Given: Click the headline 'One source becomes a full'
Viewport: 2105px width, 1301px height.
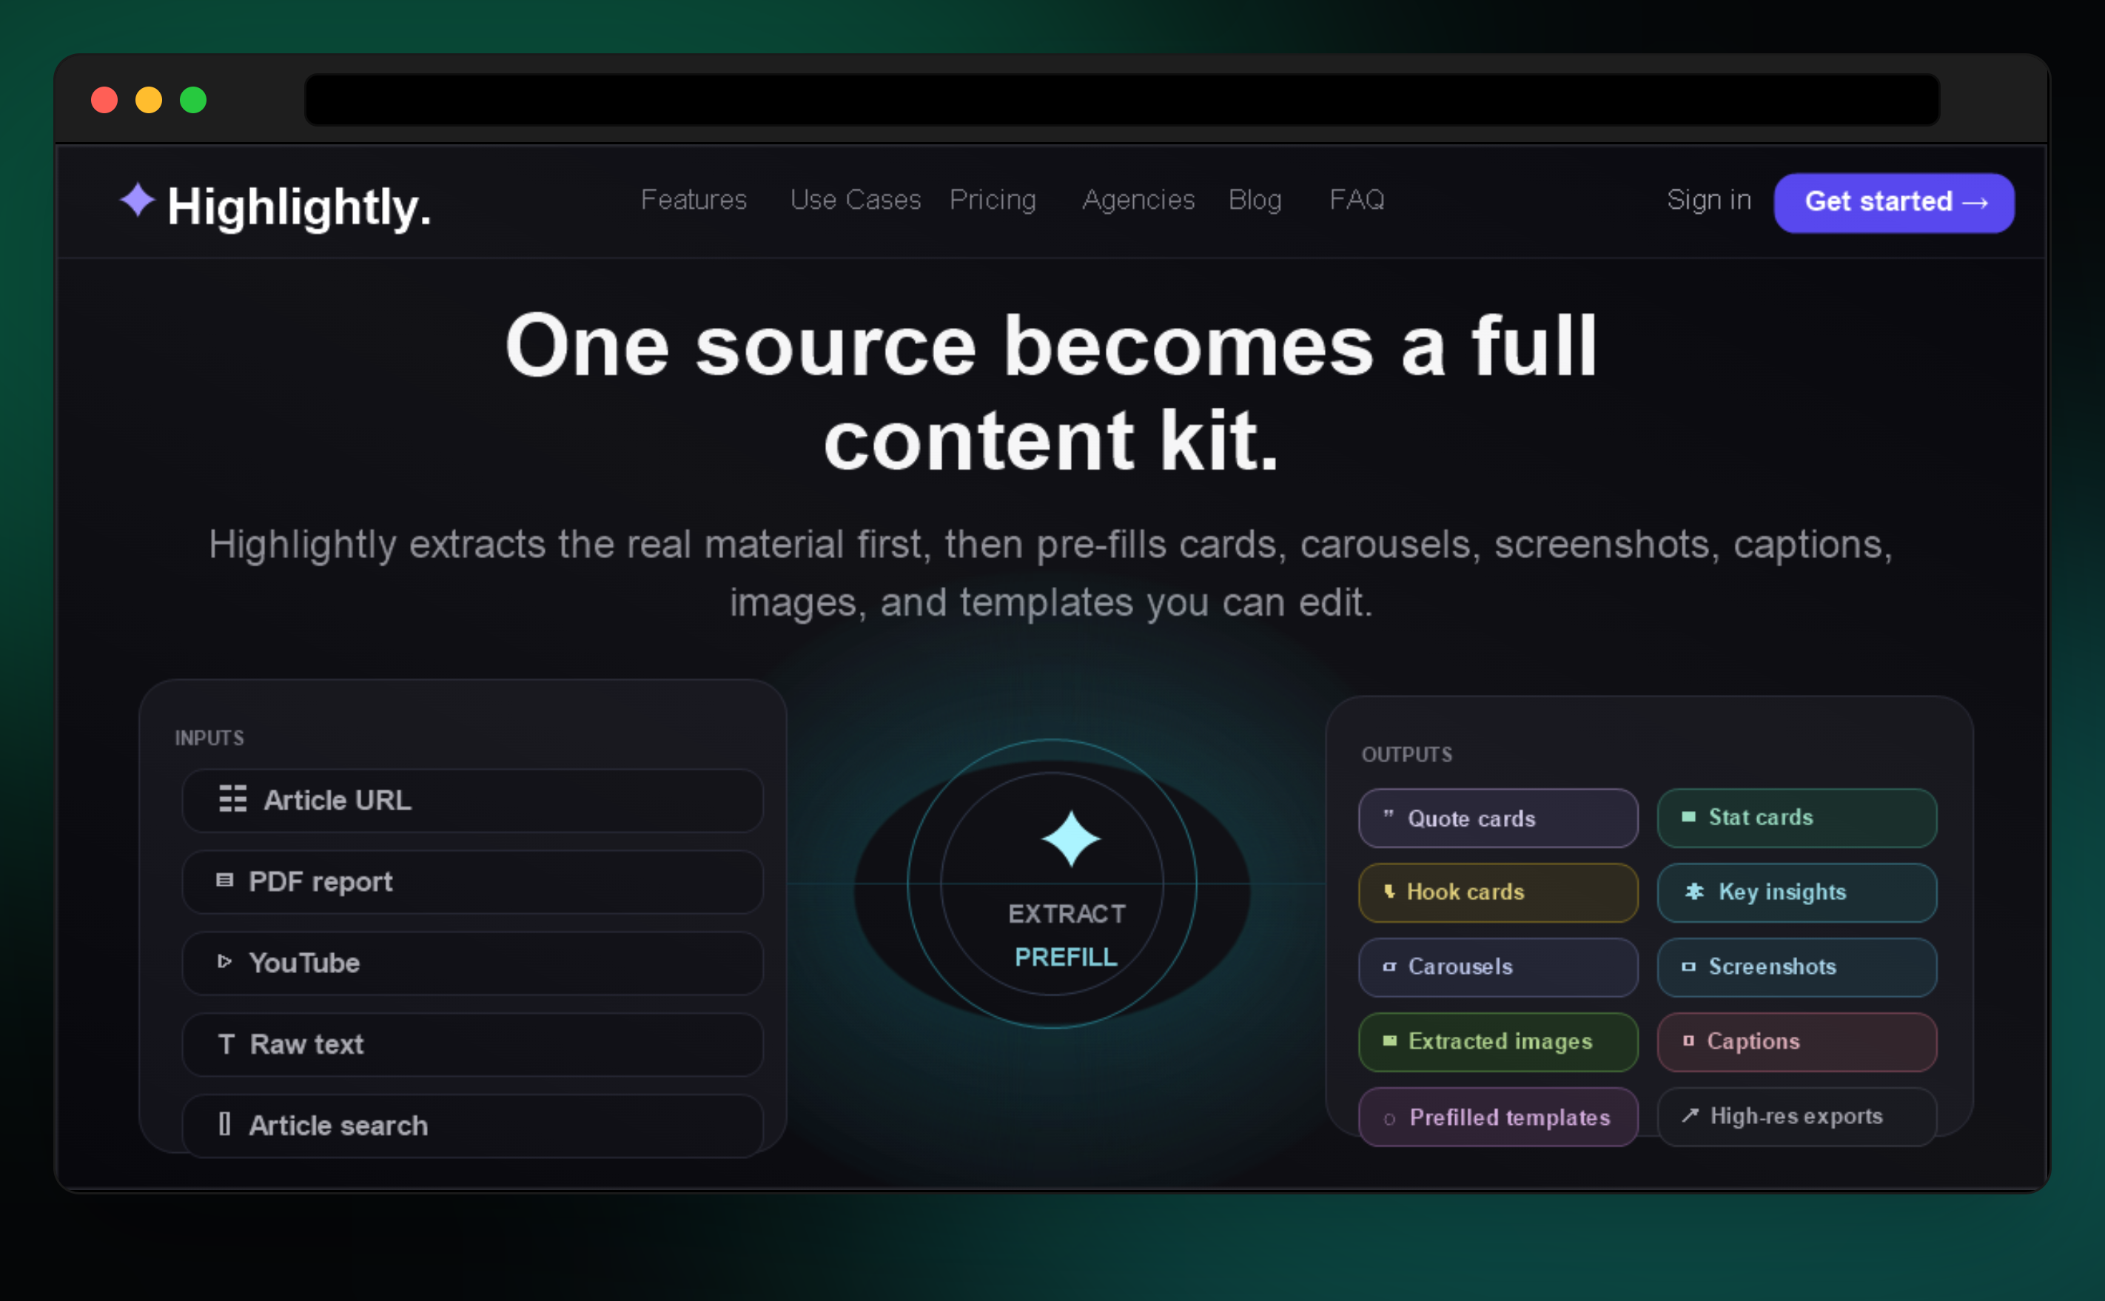Looking at the screenshot, I should (1052, 346).
